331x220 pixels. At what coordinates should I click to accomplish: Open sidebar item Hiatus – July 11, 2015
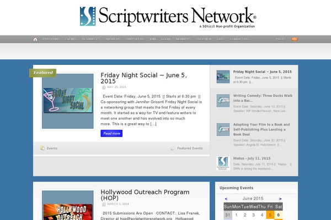pos(252,158)
